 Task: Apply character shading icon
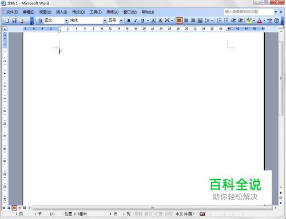[160, 21]
